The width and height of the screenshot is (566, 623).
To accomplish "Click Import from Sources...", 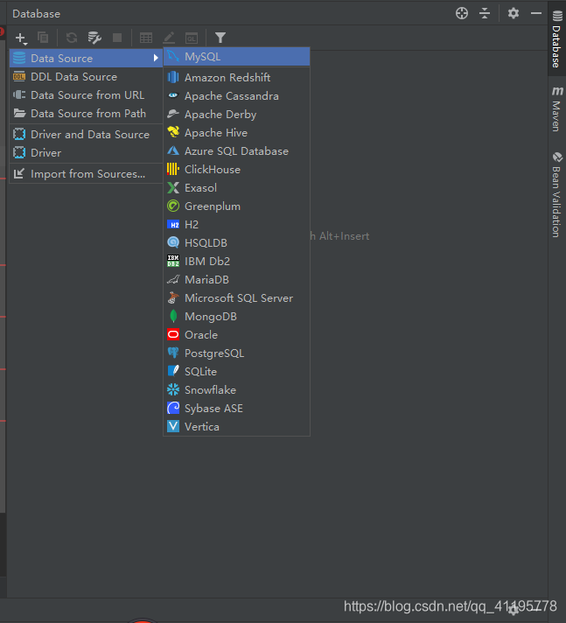I will coord(86,173).
